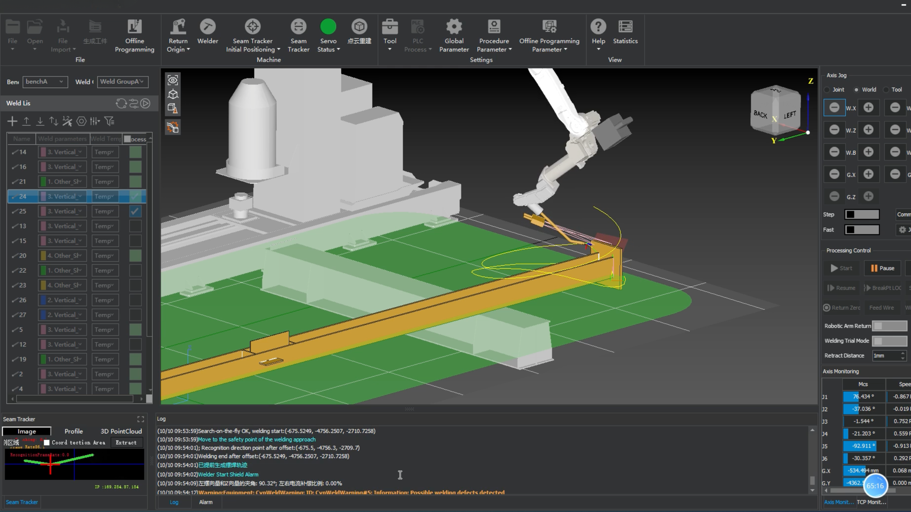Switch to the Alarm tab
Screen dimensions: 911x512
click(x=206, y=502)
